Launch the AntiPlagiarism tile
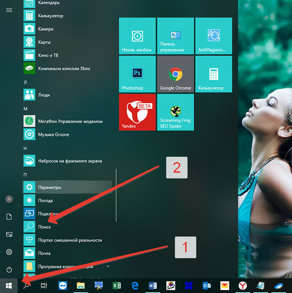The image size is (292, 293). (x=214, y=36)
